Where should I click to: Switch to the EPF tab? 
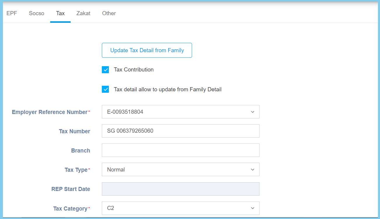12,13
